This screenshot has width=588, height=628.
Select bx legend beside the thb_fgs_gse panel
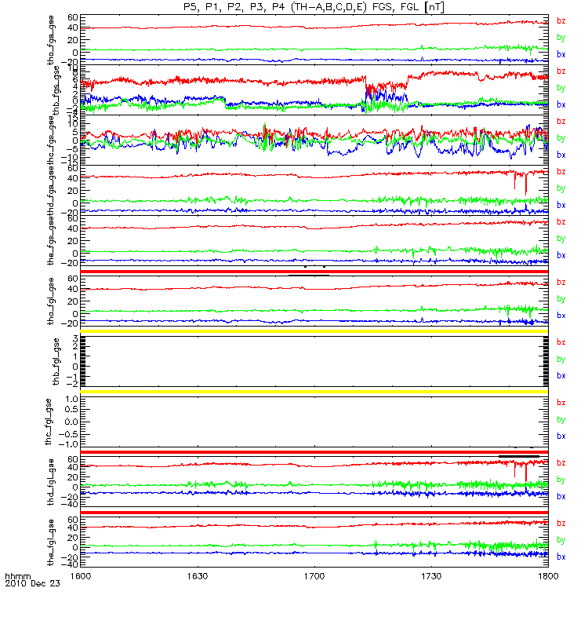coord(561,104)
